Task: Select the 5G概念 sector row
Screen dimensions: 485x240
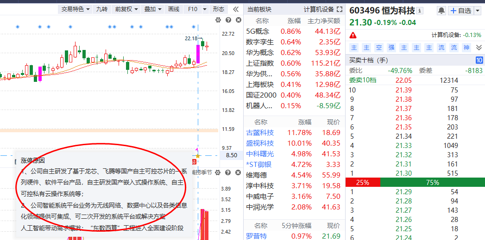Action: pyautogui.click(x=294, y=31)
